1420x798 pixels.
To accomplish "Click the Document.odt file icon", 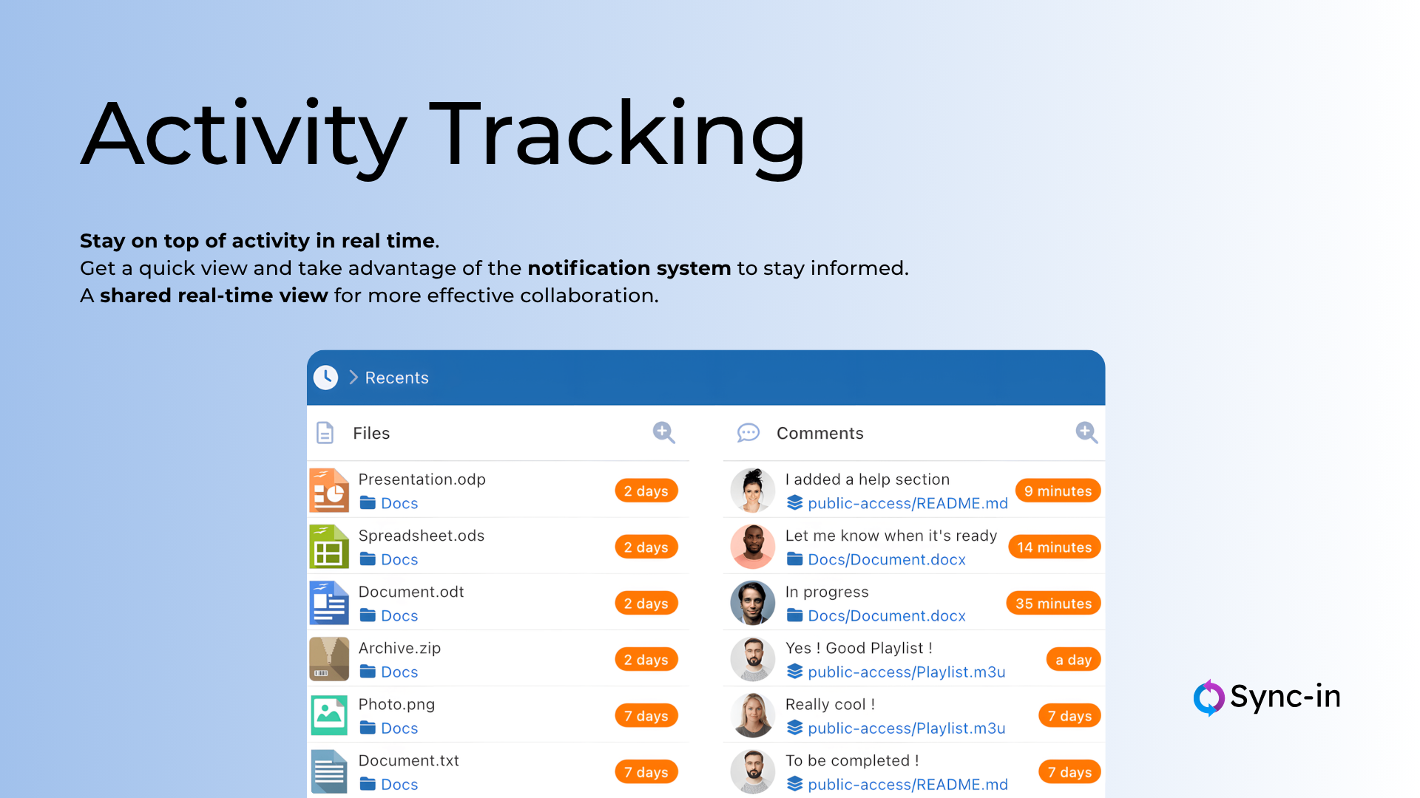I will (x=329, y=603).
